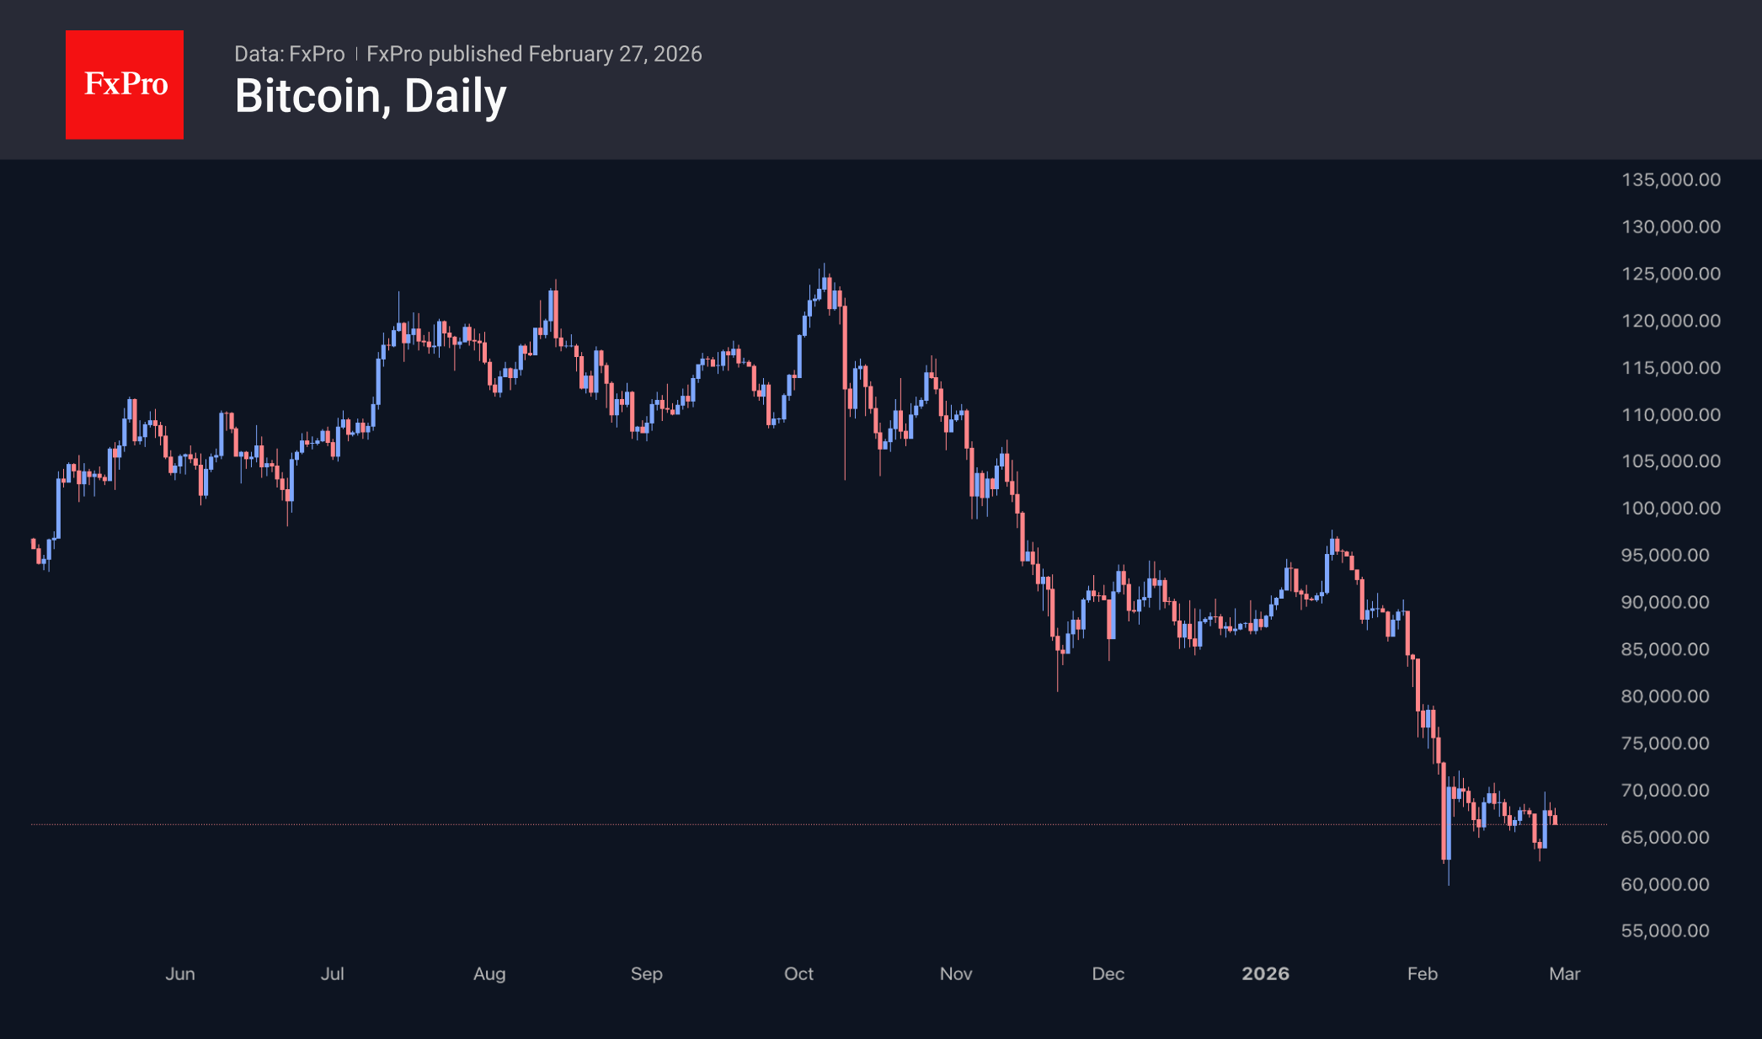The height and width of the screenshot is (1039, 1762).
Task: Click "FxPro published February 27, 2026" text
Action: (x=534, y=54)
